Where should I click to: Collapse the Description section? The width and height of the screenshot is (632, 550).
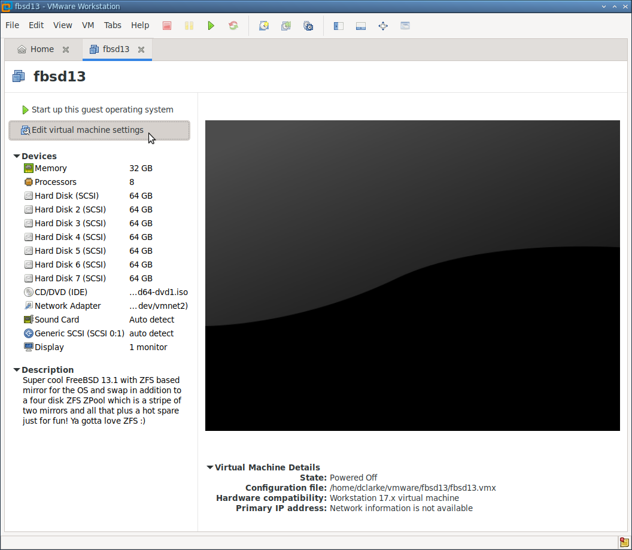pos(17,370)
